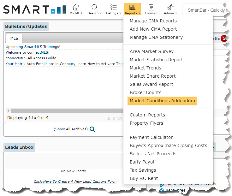Click Create A New Lead Capture Form
Image resolution: width=232 pixels, height=196 pixels.
click(75, 181)
